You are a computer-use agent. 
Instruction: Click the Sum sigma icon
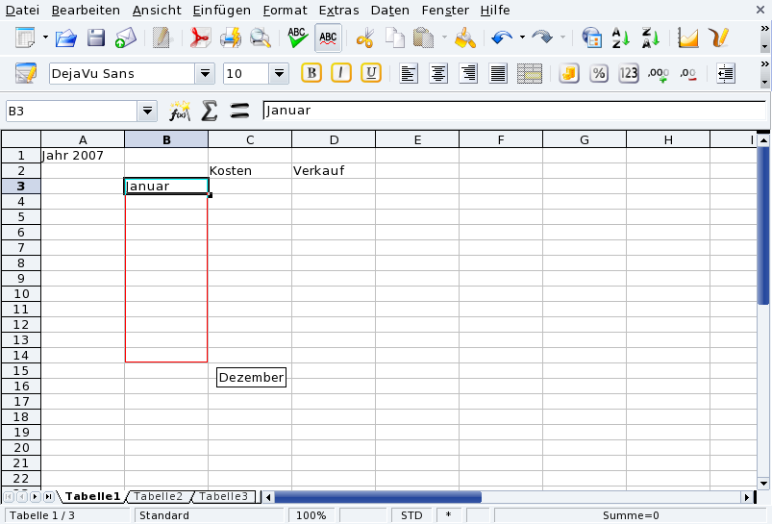tap(209, 111)
